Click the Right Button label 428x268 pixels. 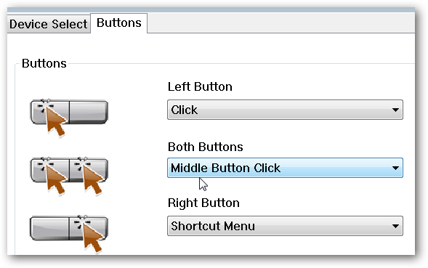(203, 203)
